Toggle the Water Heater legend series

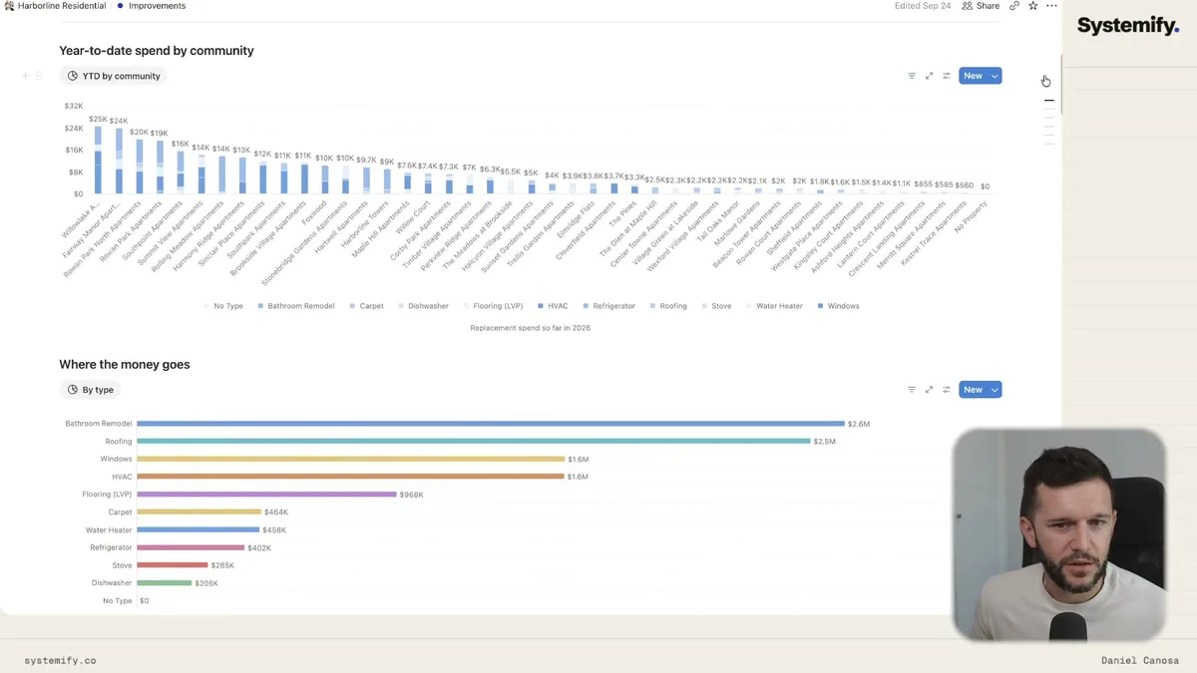coord(774,306)
